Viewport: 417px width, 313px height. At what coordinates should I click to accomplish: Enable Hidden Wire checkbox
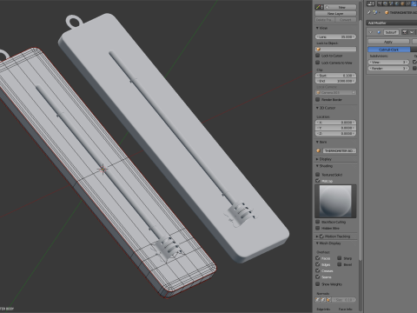tap(318, 228)
